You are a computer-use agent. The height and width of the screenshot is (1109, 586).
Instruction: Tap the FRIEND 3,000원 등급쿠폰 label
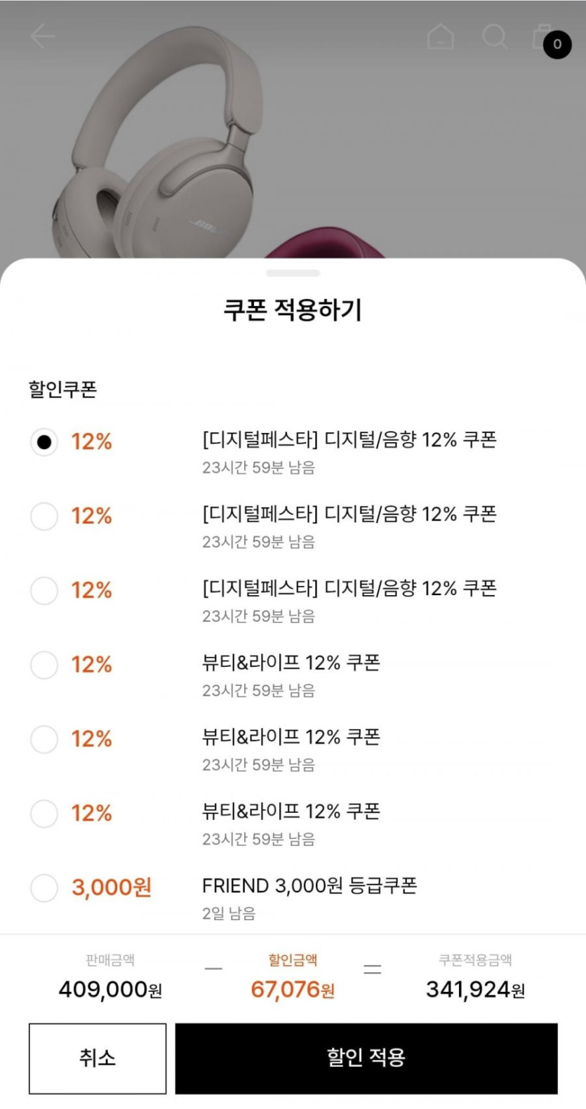[309, 886]
